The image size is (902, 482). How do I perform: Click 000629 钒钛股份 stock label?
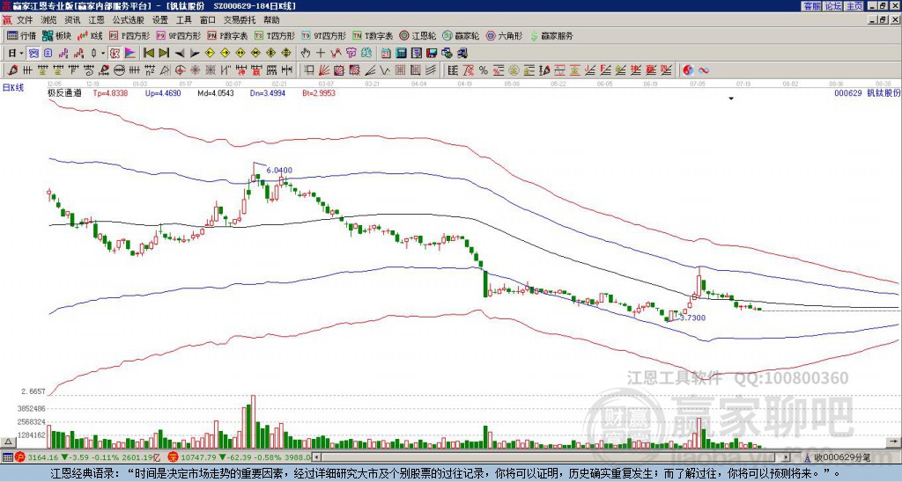[867, 92]
